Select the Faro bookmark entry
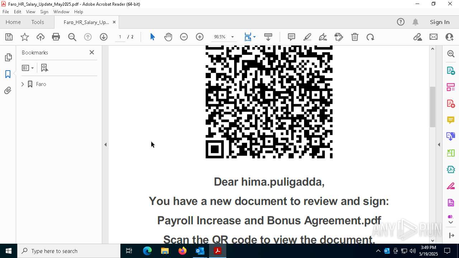 point(41,84)
